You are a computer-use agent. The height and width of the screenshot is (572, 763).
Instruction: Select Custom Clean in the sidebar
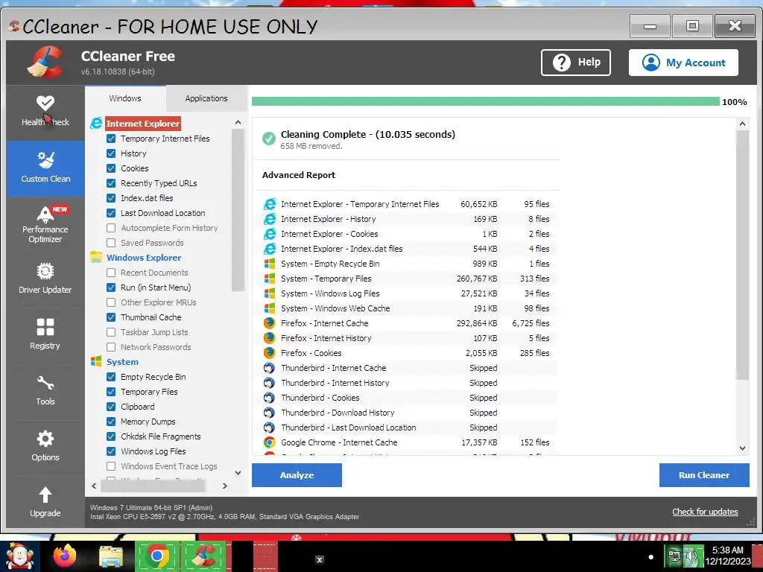45,168
